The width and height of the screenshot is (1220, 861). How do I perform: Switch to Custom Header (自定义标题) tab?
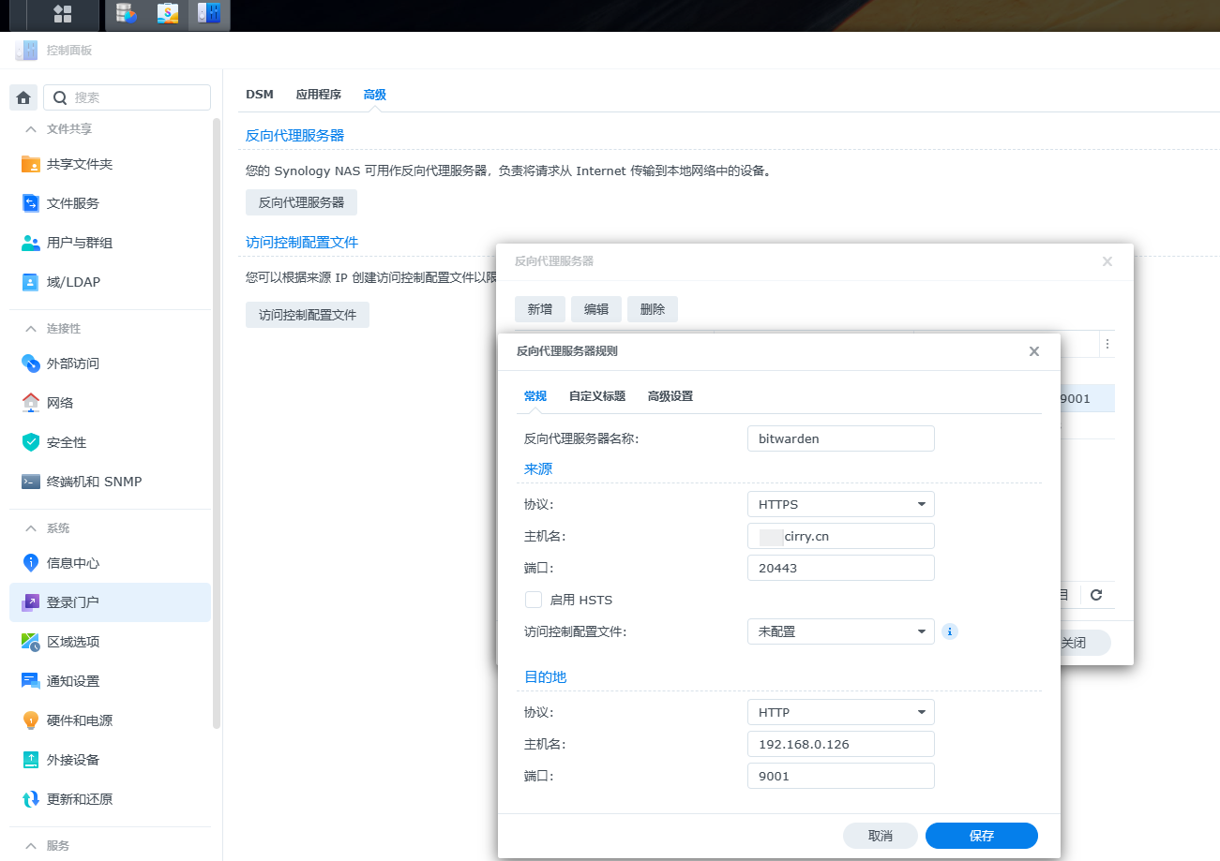[596, 396]
